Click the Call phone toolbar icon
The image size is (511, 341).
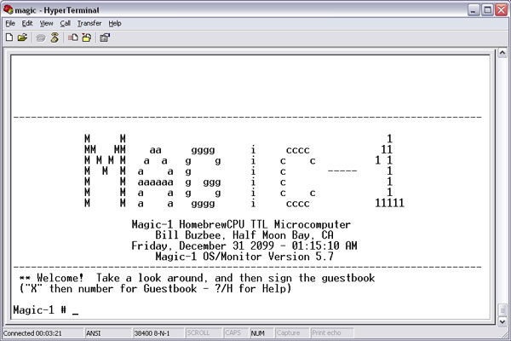[40, 38]
